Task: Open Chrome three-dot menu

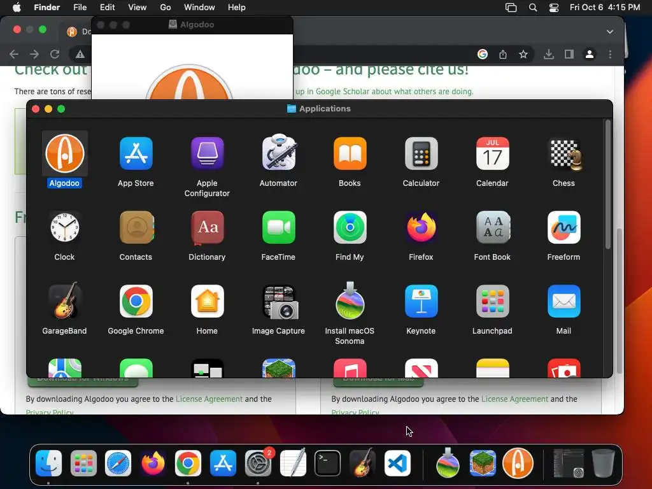Action: click(x=610, y=54)
